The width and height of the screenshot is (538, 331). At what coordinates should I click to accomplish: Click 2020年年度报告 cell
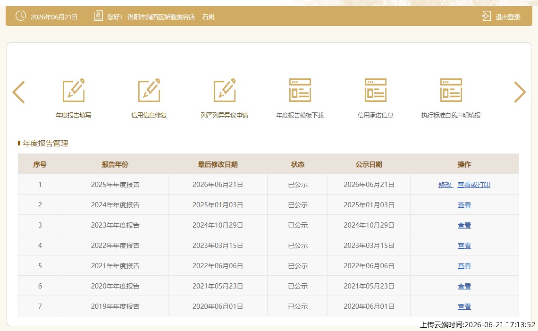tap(115, 286)
